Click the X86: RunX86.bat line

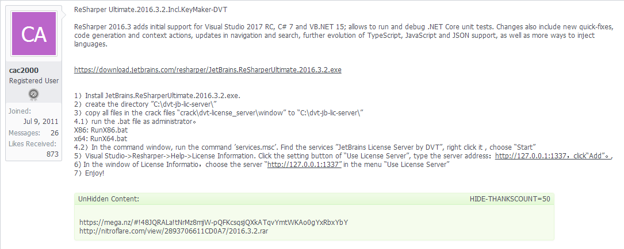click(x=101, y=130)
